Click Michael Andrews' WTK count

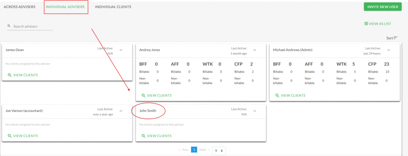pyautogui.click(x=354, y=64)
